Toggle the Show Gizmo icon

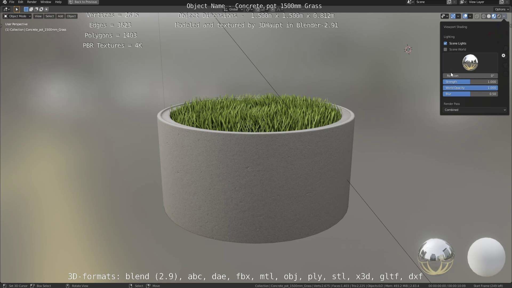point(453,16)
